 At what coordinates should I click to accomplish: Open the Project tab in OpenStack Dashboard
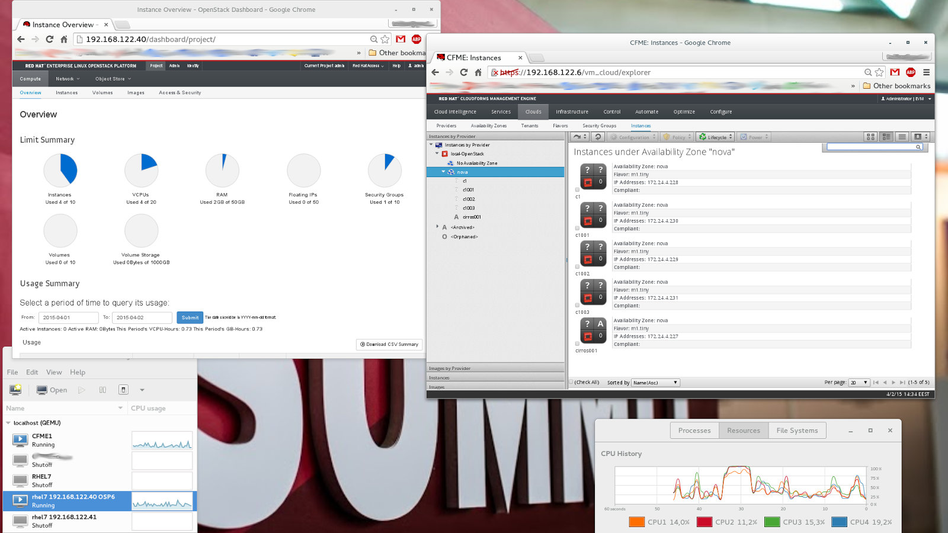point(156,66)
